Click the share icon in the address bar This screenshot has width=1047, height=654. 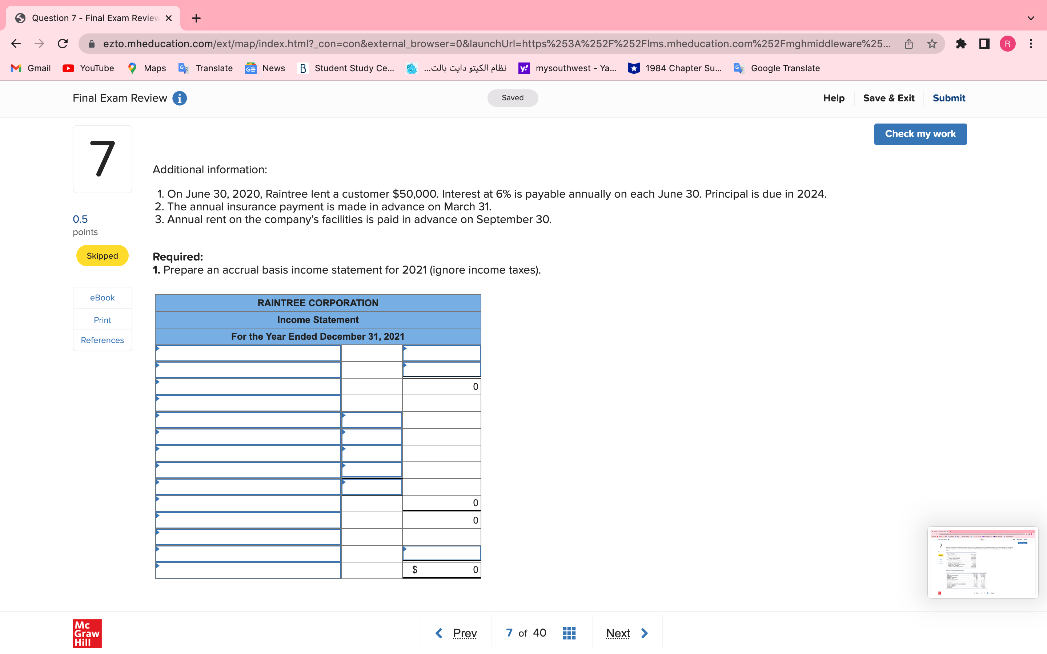coord(908,43)
